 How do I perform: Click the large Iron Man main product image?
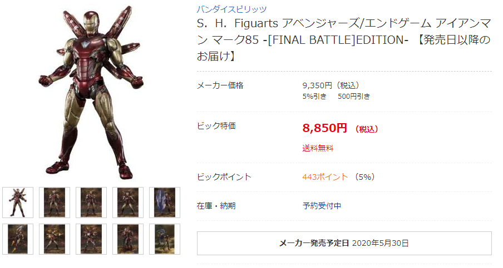(91, 93)
